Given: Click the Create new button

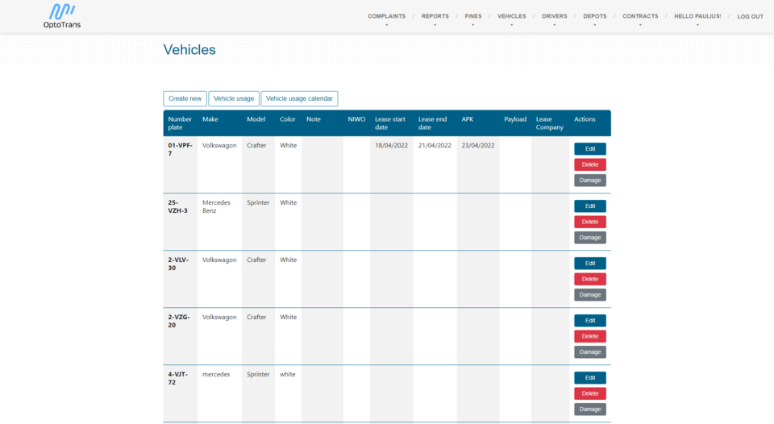Looking at the screenshot, I should click(185, 98).
